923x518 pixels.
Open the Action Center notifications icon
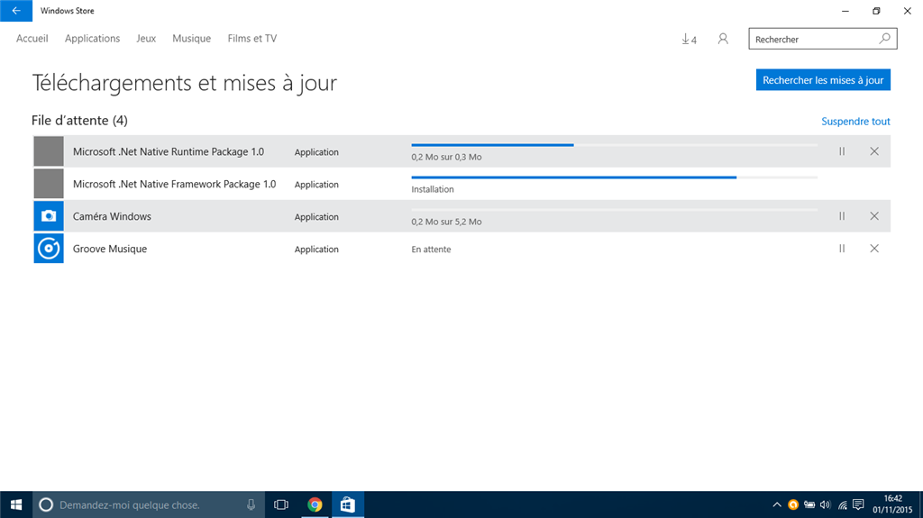pyautogui.click(x=858, y=504)
